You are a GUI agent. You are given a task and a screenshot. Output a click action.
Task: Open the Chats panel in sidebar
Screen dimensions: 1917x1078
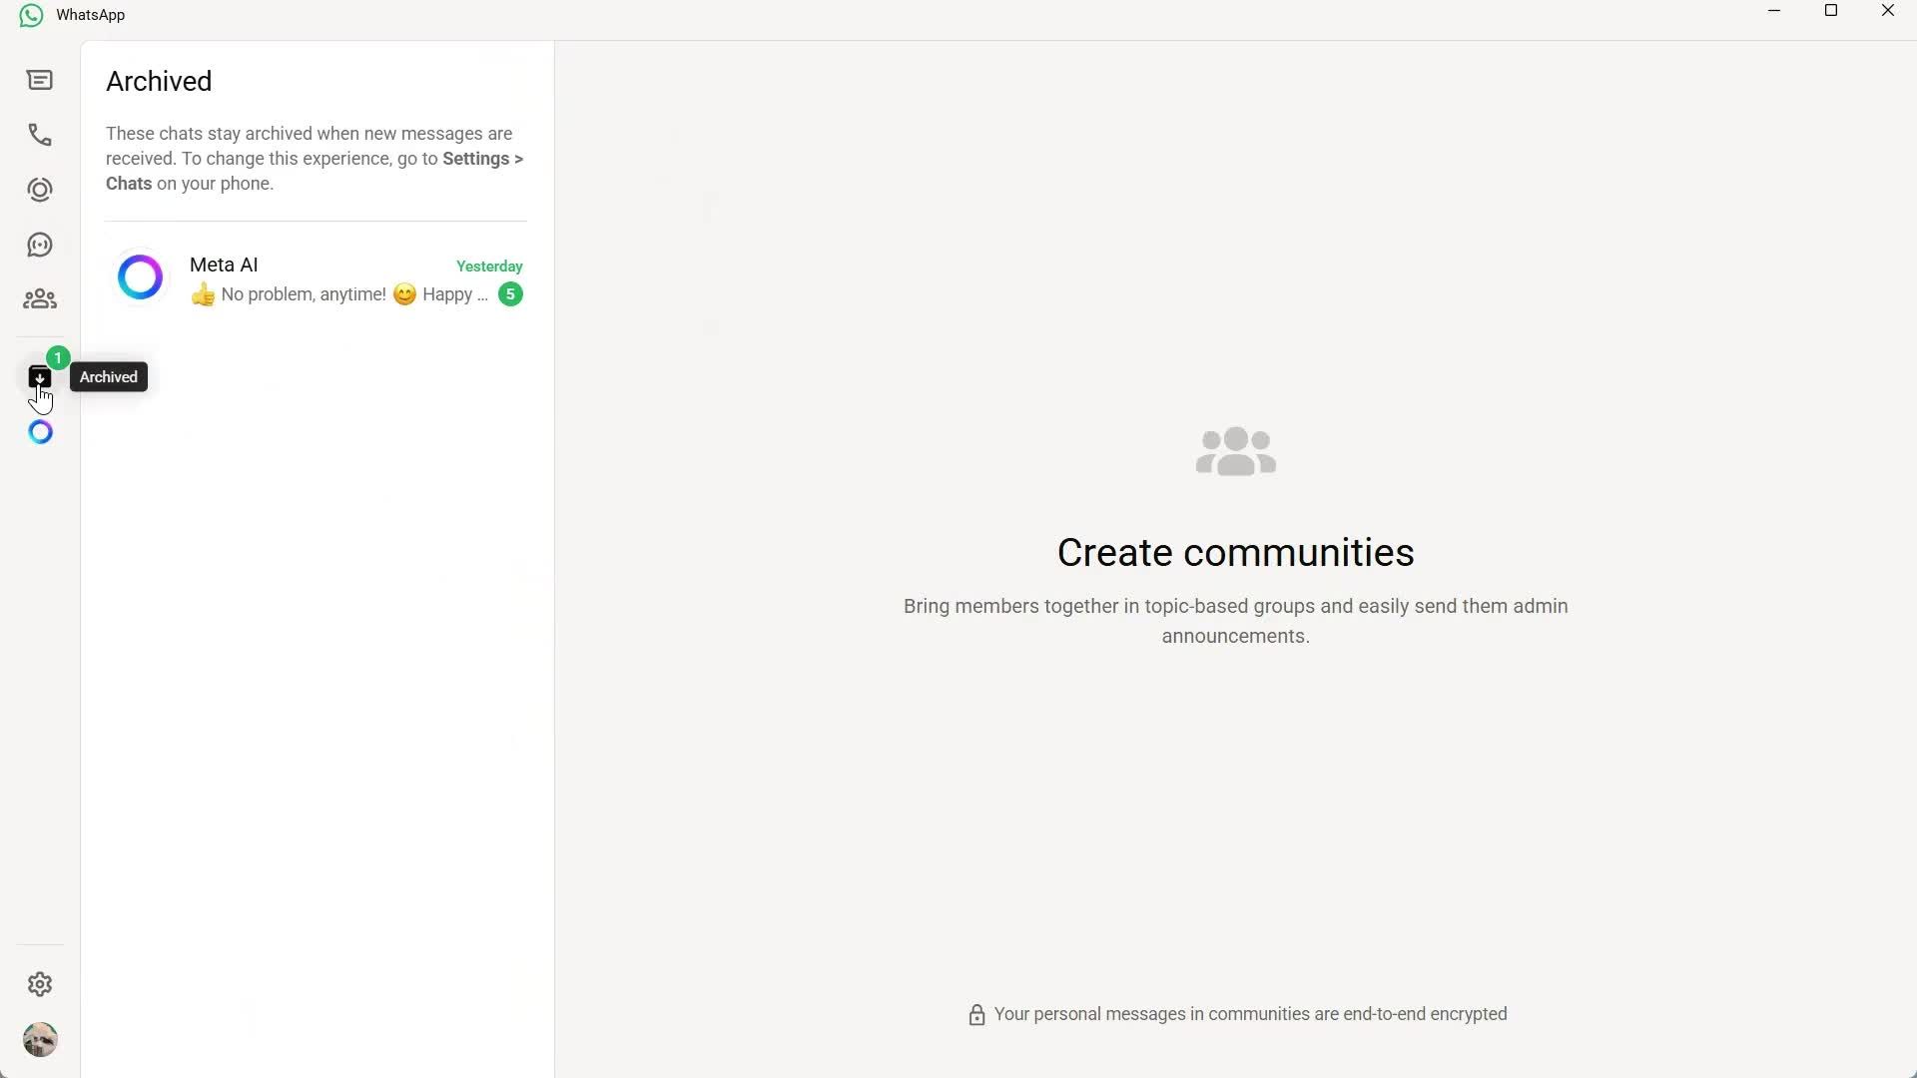[39, 80]
